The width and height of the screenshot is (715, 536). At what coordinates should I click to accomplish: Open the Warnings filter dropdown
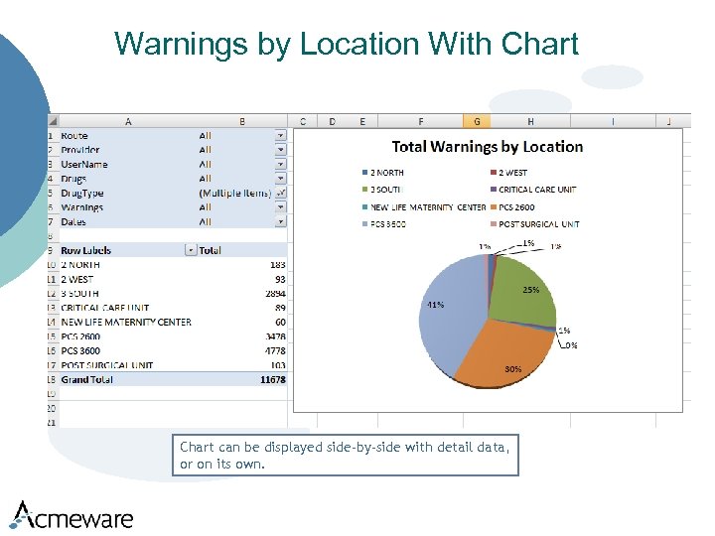[x=280, y=206]
